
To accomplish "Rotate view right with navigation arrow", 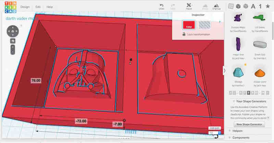I will (16, 31).
